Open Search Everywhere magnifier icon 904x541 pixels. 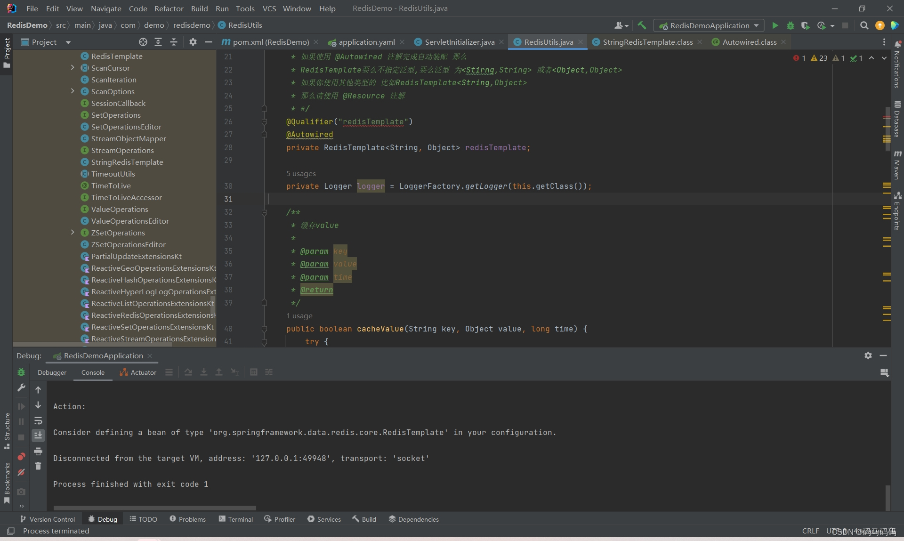864,25
